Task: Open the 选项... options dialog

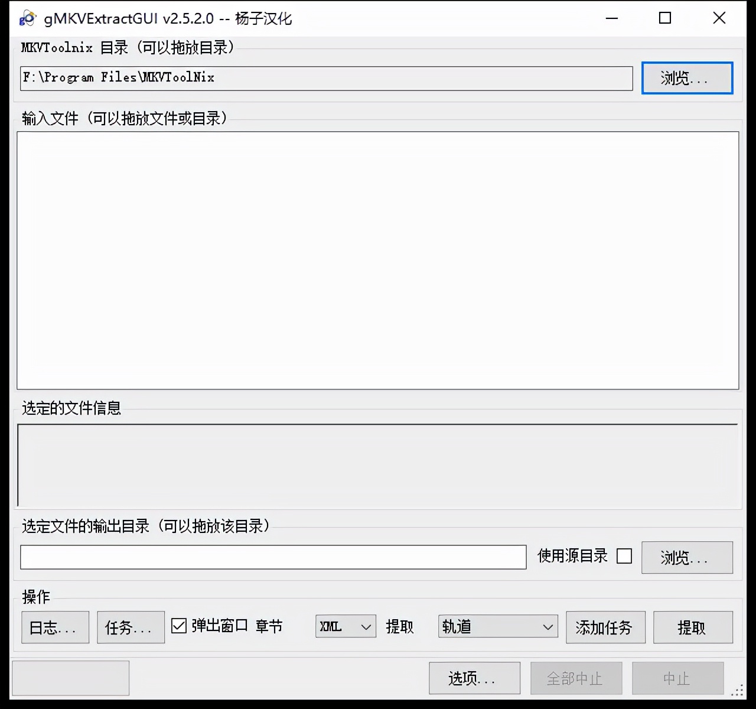Action: click(474, 678)
